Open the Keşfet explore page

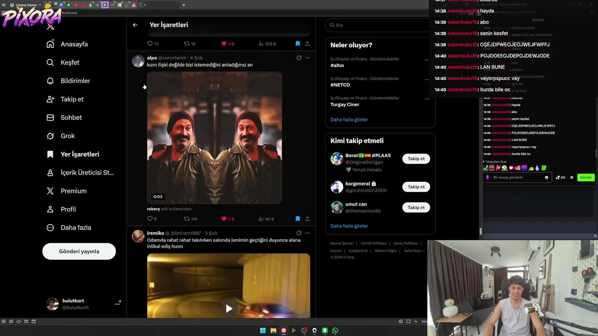[x=64, y=63]
